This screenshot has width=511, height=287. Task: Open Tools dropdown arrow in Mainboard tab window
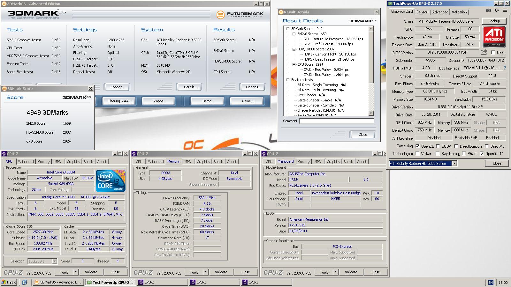tap(336, 272)
